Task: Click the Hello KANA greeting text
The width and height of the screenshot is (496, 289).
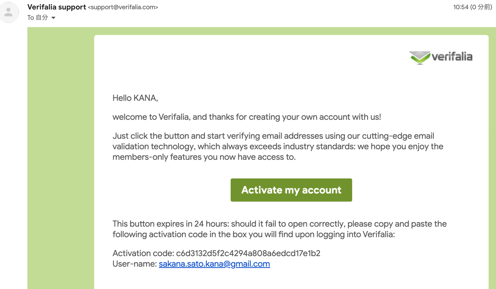Action: [x=135, y=98]
